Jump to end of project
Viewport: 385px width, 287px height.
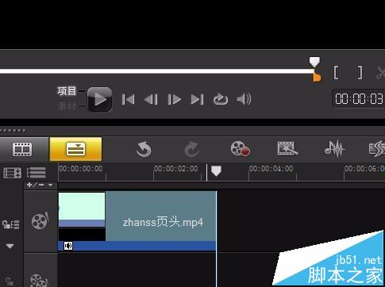[x=197, y=100]
